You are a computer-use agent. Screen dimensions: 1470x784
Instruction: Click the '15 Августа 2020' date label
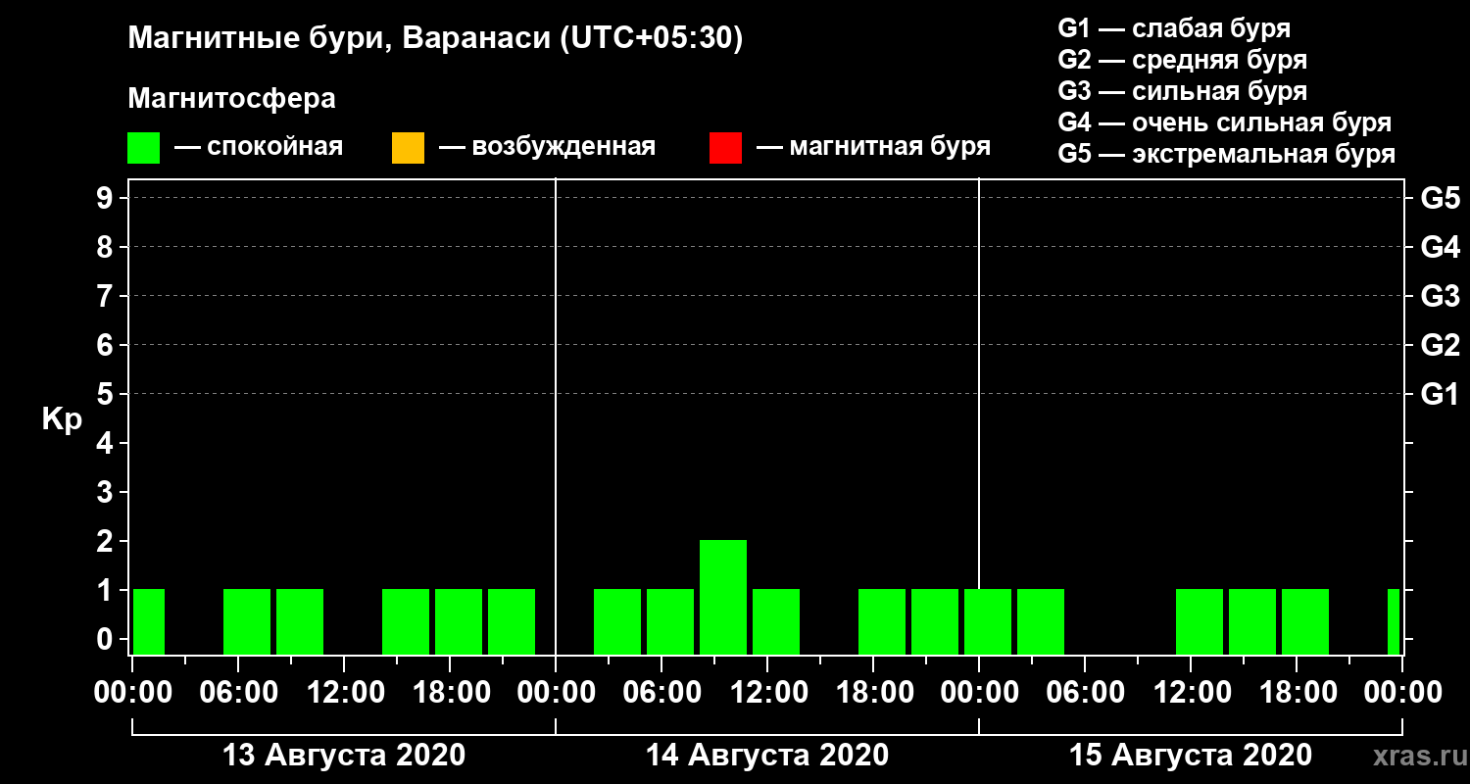click(x=1191, y=756)
